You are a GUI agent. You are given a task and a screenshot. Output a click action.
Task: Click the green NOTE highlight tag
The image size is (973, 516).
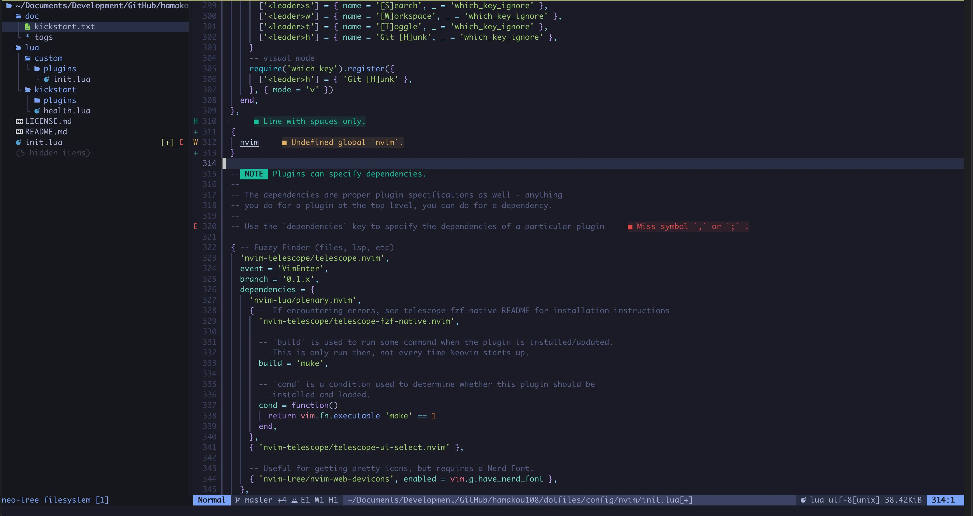(253, 174)
